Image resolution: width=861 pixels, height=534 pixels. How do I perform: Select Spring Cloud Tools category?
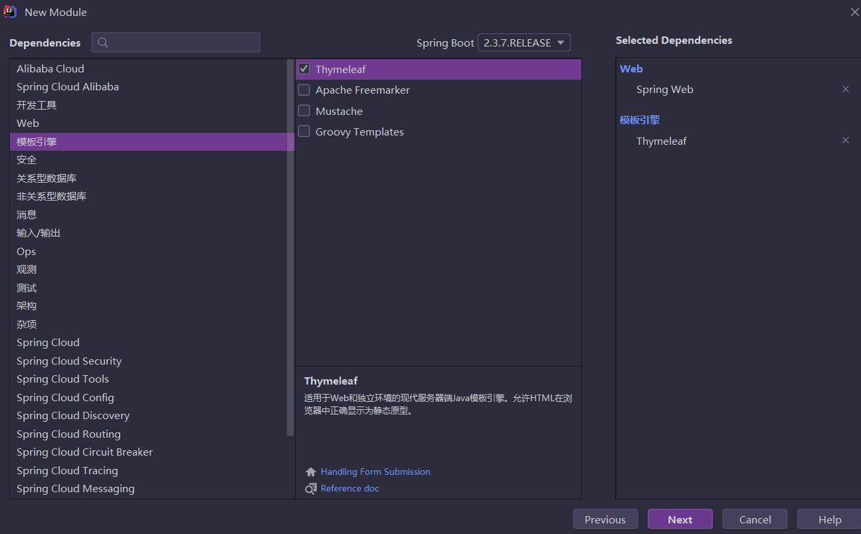(x=148, y=379)
